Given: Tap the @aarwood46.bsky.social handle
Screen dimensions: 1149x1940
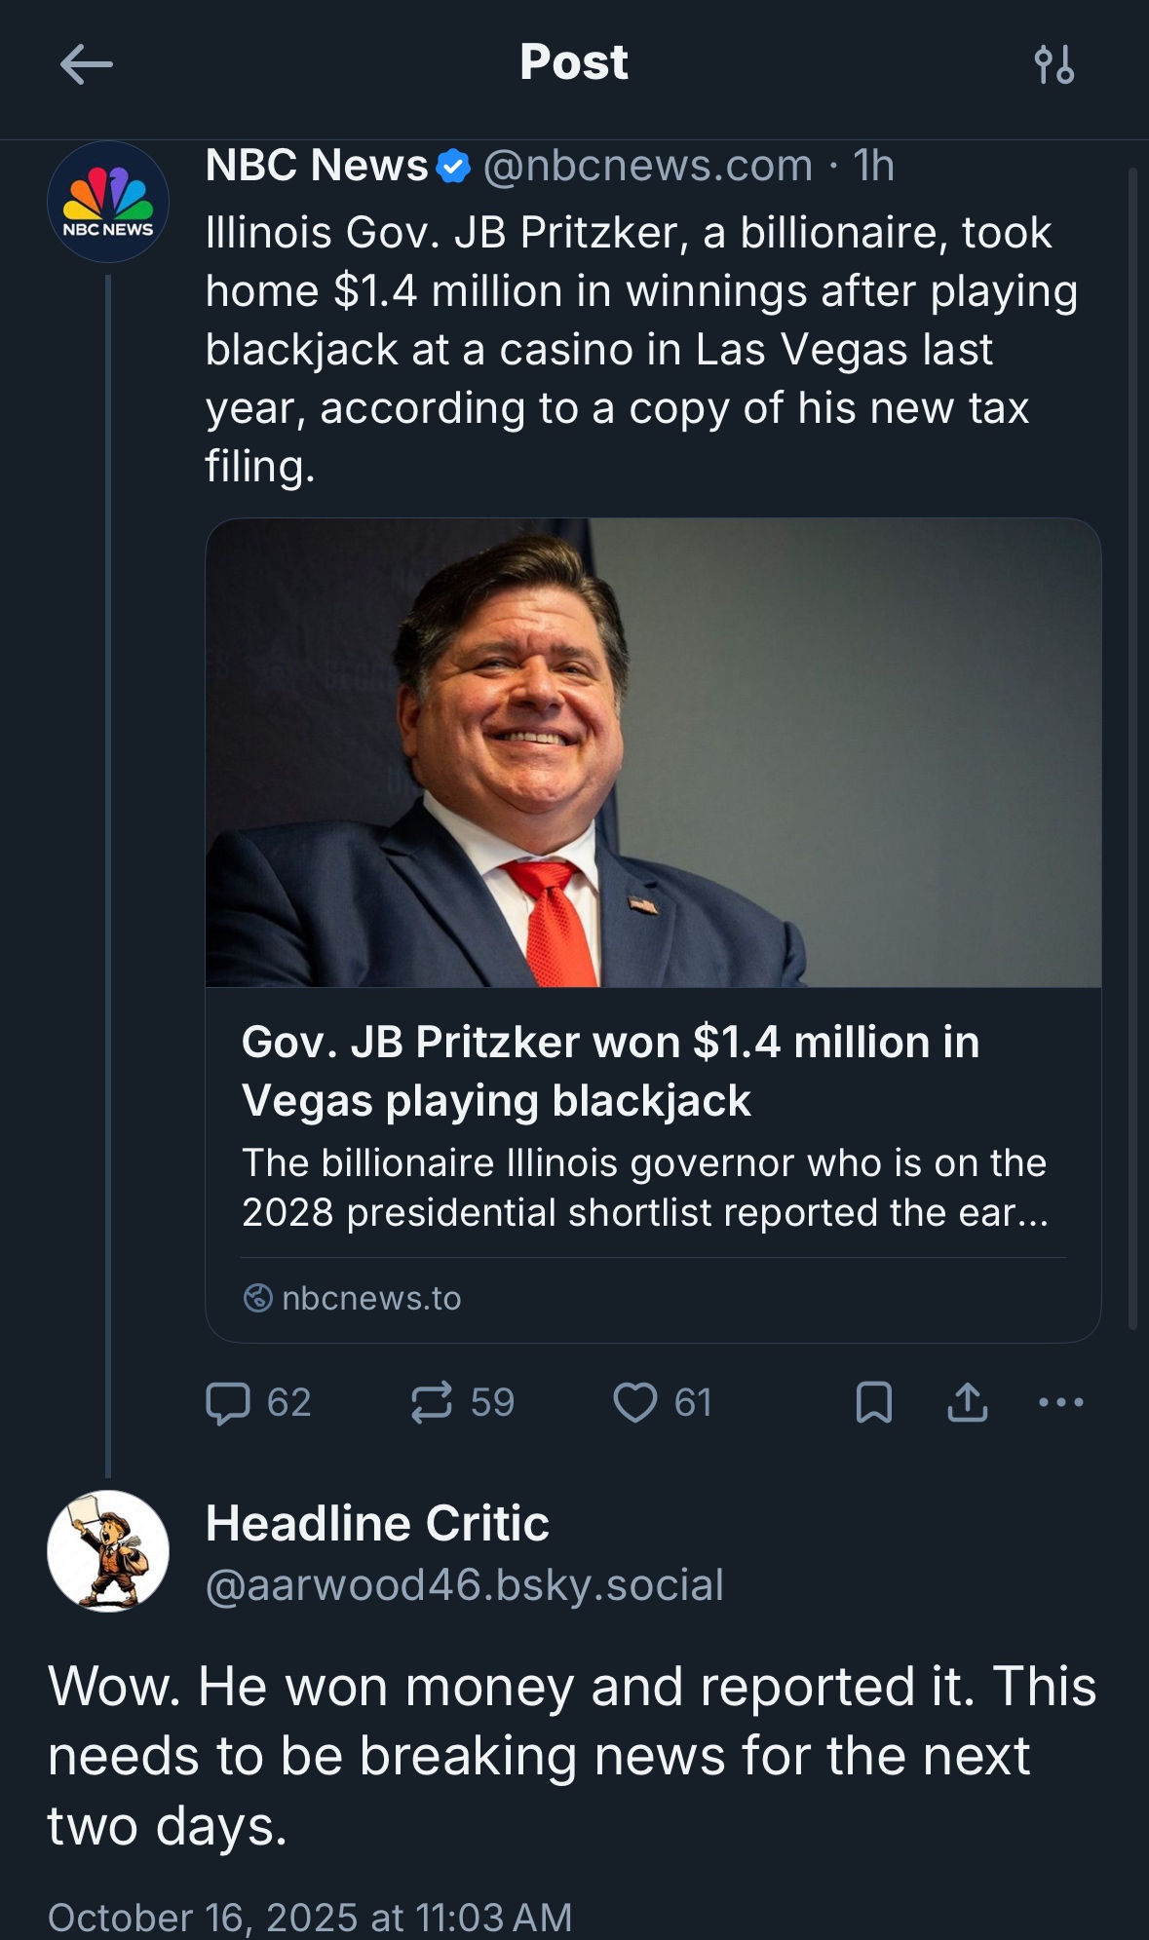Looking at the screenshot, I should pyautogui.click(x=465, y=1584).
